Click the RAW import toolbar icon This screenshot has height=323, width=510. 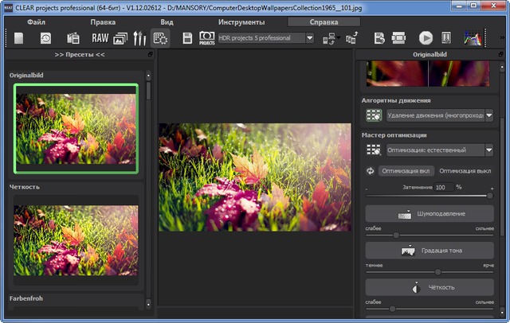pyautogui.click(x=99, y=37)
